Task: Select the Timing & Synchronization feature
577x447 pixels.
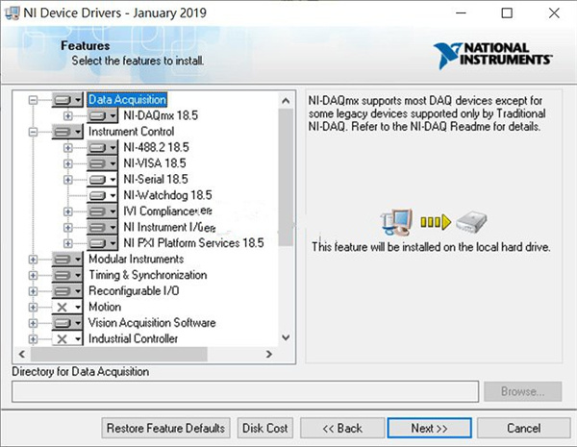Action: pos(148,275)
